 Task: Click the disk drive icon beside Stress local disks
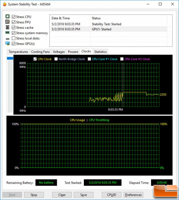point(7,39)
